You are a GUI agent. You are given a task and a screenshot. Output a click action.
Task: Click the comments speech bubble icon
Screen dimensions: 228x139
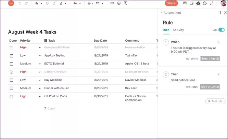pyautogui.click(x=185, y=3)
